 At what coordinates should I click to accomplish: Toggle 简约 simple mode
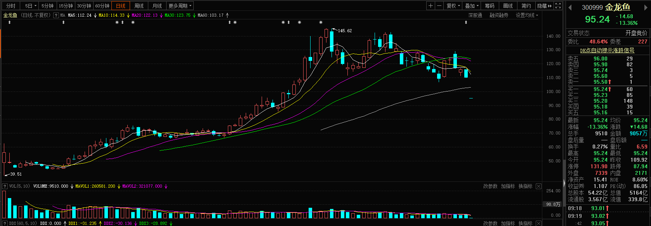pos(526,6)
